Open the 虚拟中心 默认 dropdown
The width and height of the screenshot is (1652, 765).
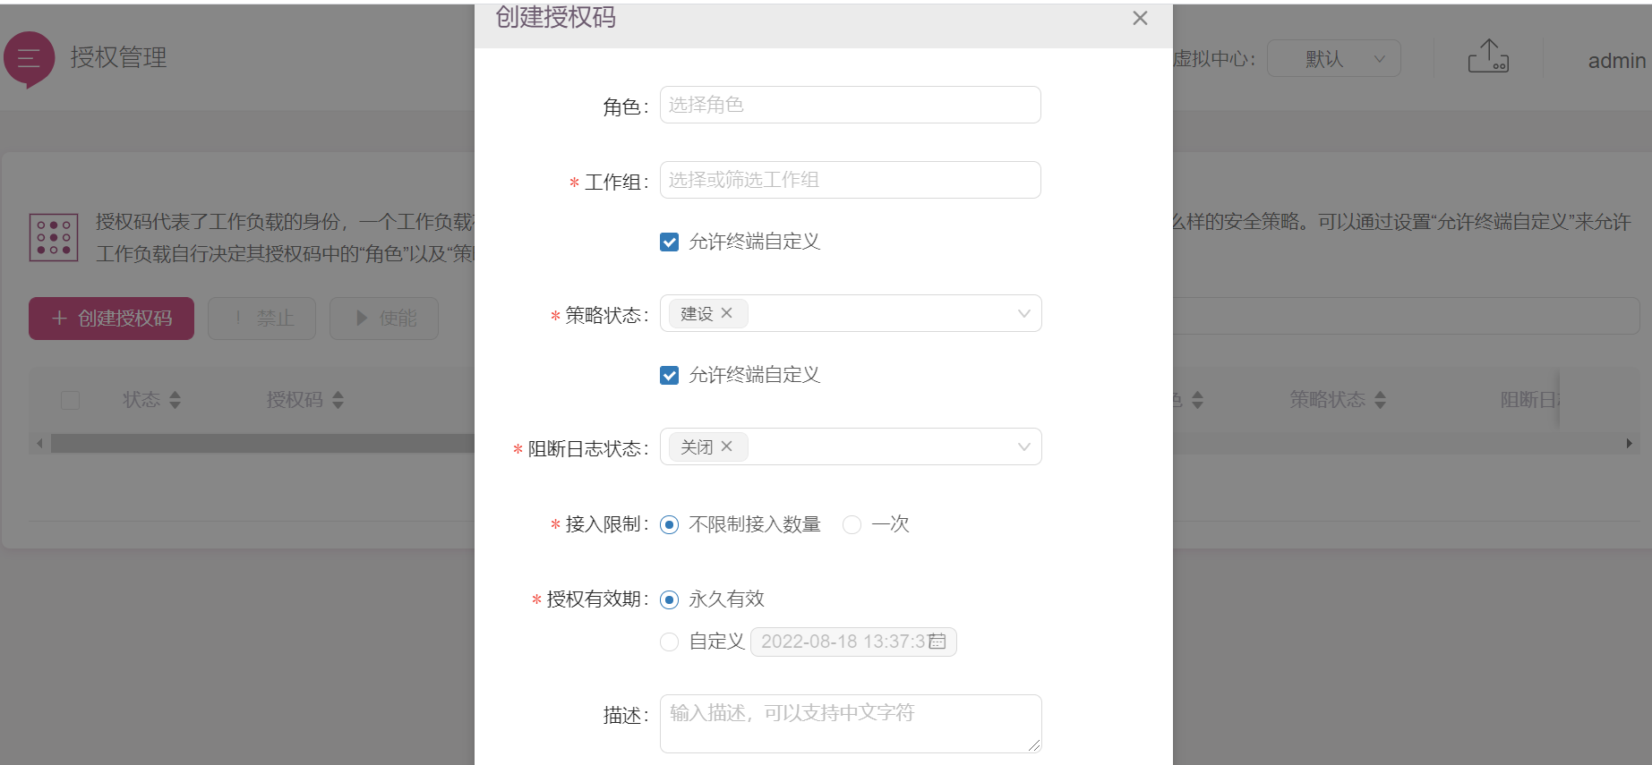tap(1333, 59)
